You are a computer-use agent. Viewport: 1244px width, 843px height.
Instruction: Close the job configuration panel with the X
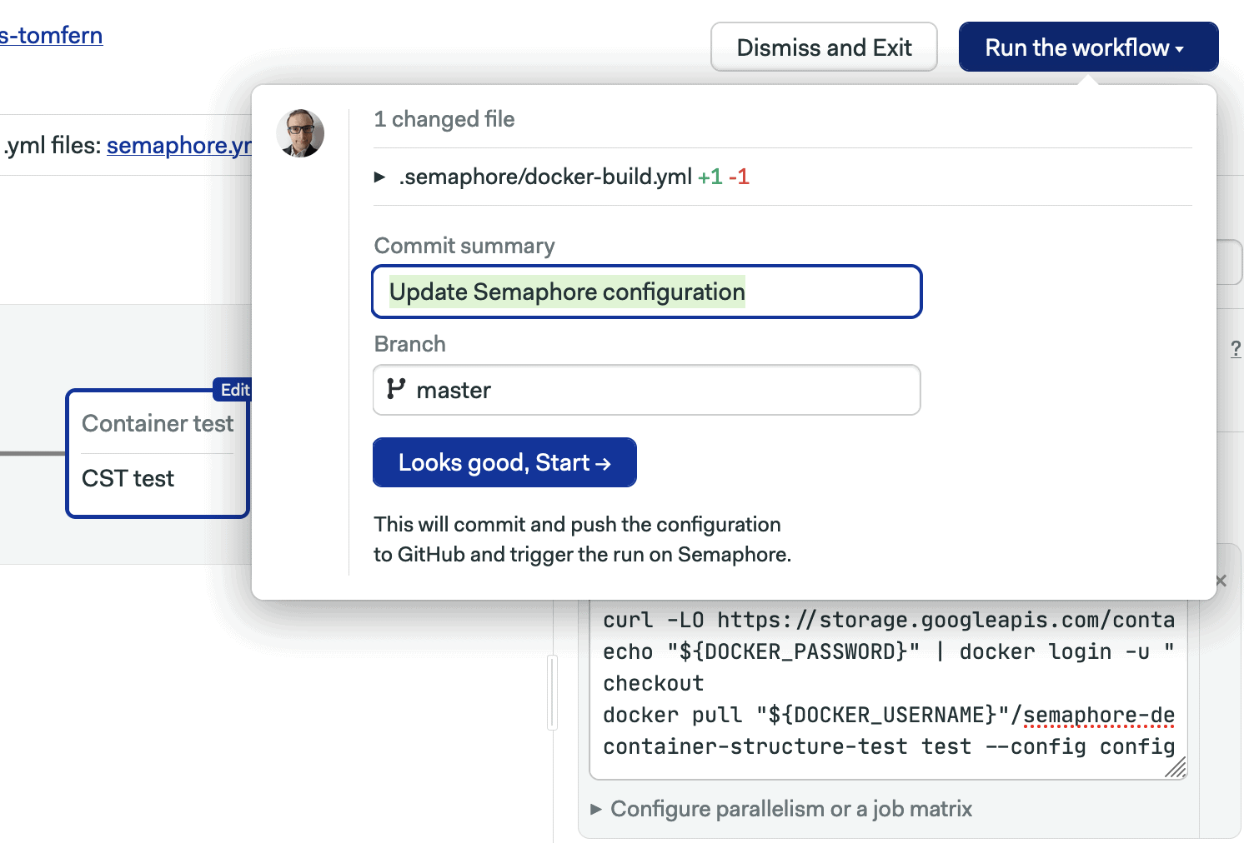click(1220, 580)
